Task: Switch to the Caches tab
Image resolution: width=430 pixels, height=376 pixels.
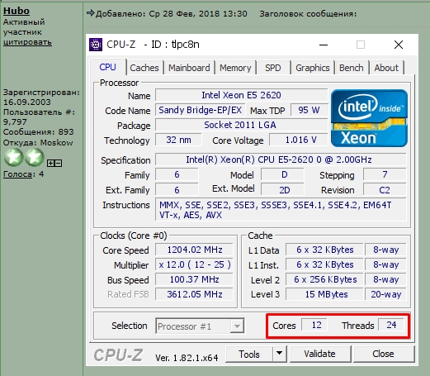Action: (144, 68)
